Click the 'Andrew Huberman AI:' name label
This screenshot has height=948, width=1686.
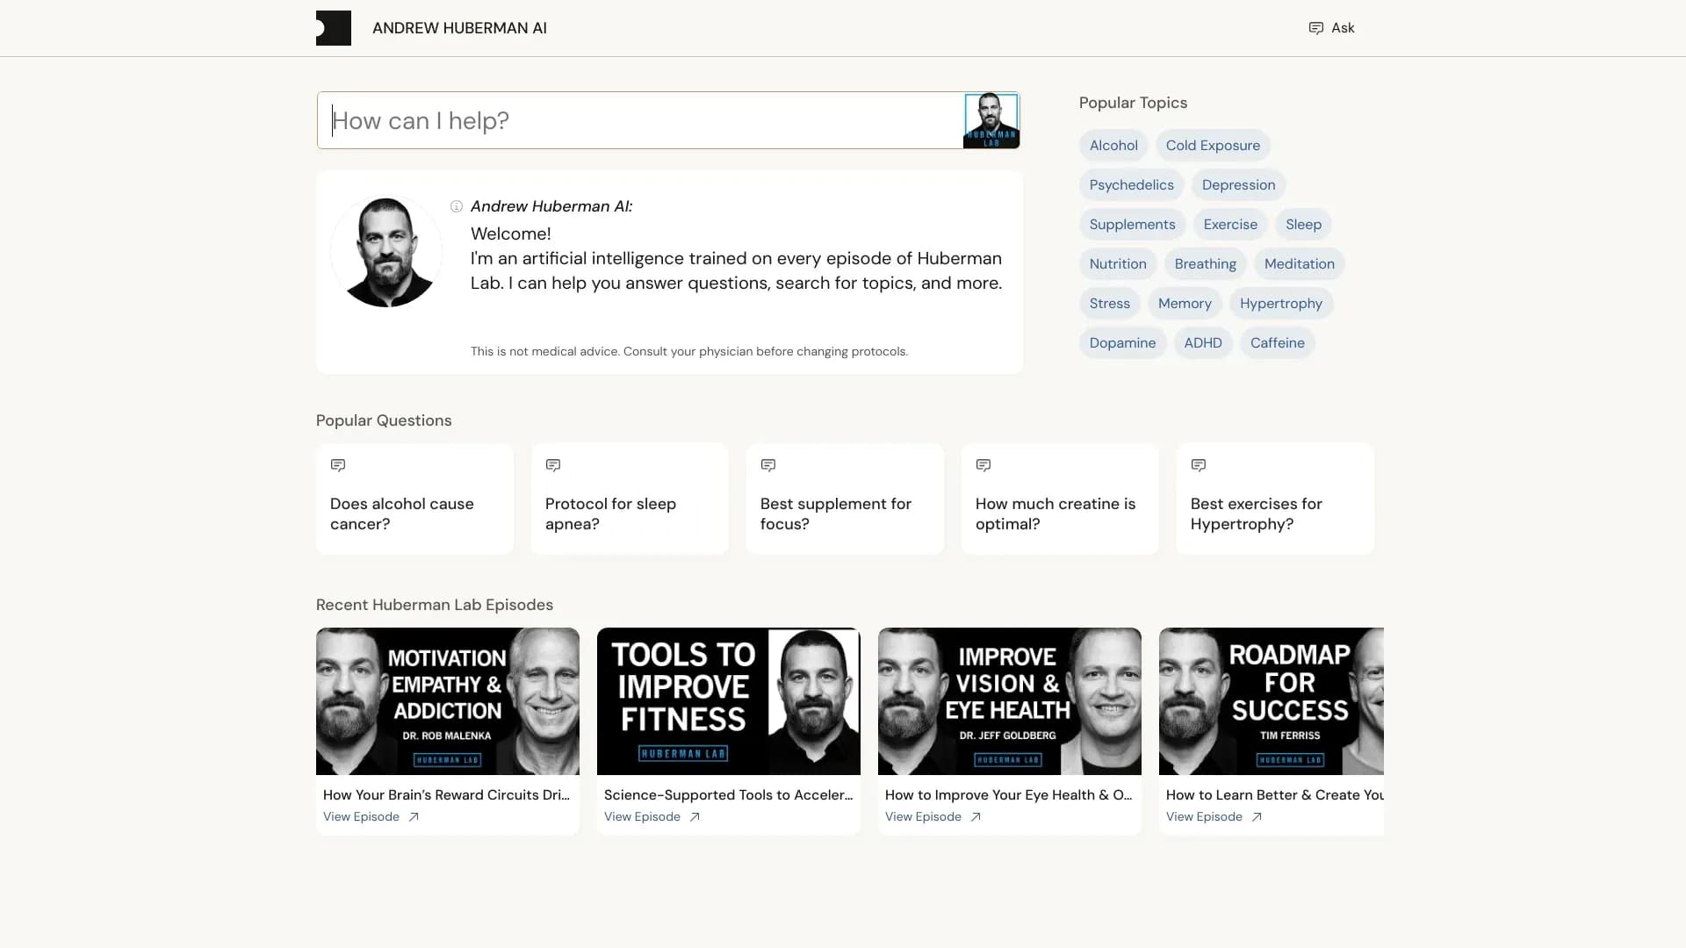tap(551, 206)
